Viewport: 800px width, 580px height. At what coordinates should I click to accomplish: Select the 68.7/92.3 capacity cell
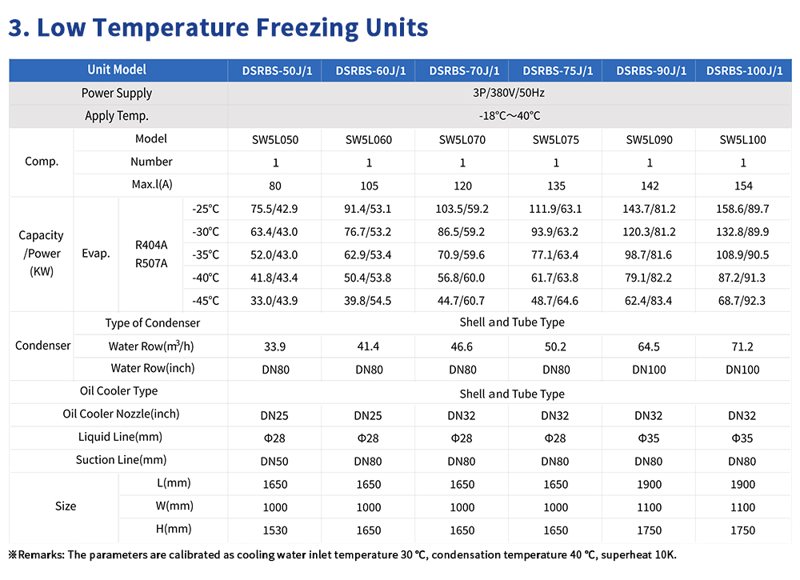coord(742,301)
